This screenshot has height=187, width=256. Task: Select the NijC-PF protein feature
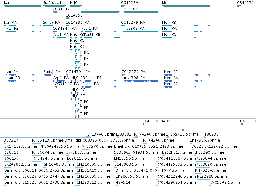[77, 117]
